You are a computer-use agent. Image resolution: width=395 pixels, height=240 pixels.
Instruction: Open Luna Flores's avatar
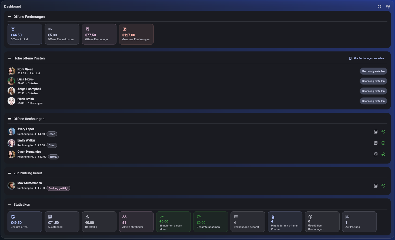click(x=11, y=81)
